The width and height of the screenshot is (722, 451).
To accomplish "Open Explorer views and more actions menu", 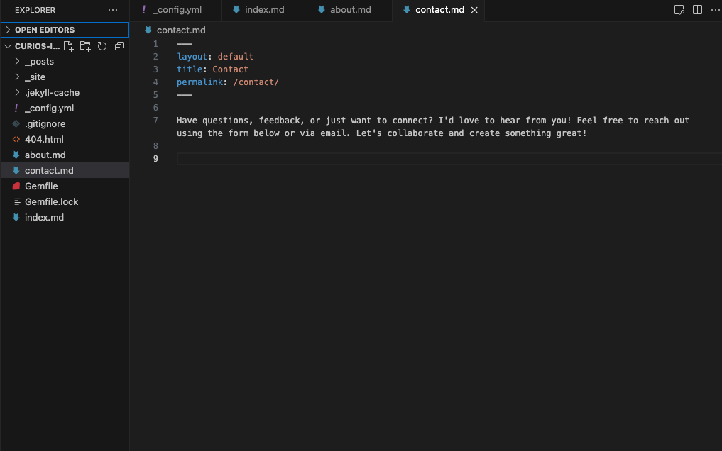I will click(112, 9).
